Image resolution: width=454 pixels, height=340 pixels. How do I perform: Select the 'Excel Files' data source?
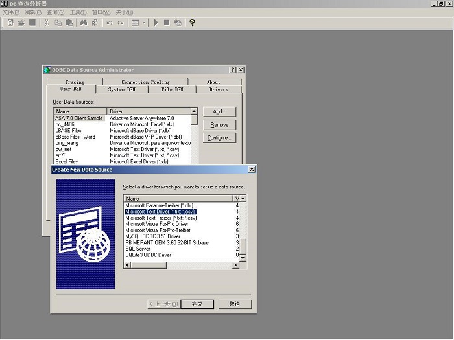[67, 161]
